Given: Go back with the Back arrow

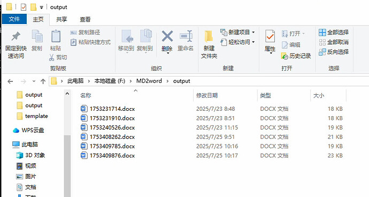Looking at the screenshot, I should click(x=10, y=81).
